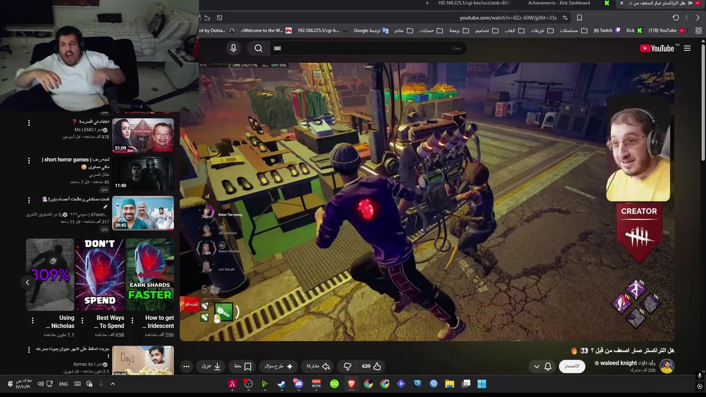706x397 pixels.
Task: Open a new browser tab with plus
Action: pos(427,3)
